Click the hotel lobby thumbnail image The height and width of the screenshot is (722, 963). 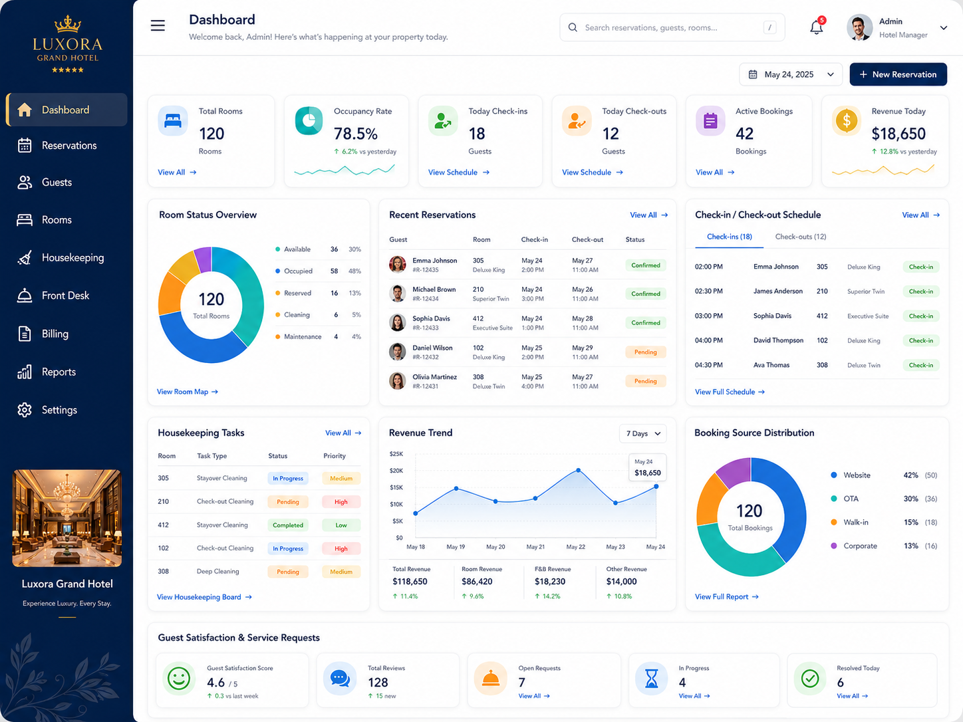click(67, 518)
